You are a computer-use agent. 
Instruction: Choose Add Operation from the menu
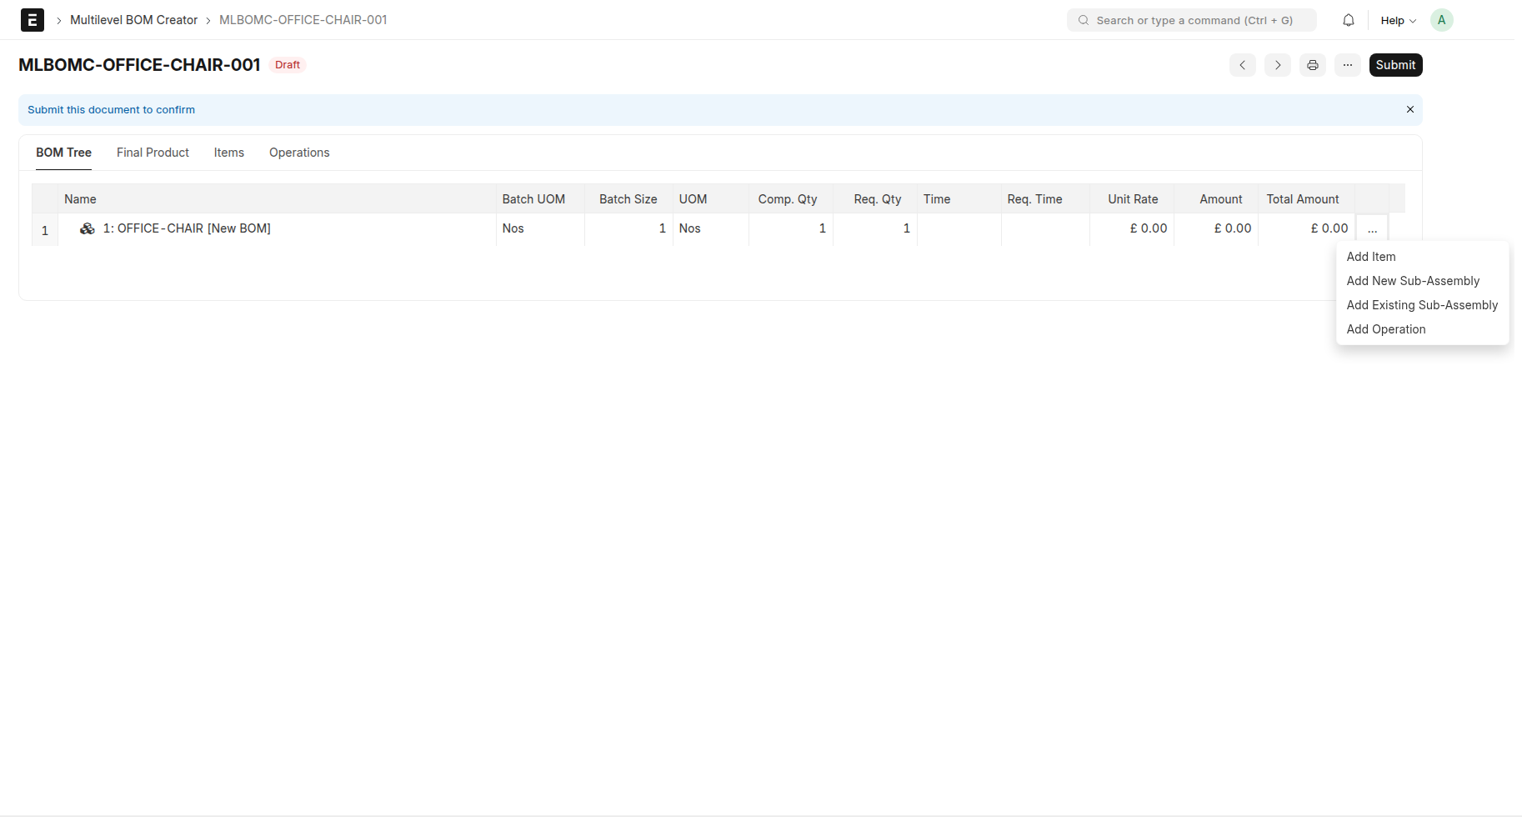pyautogui.click(x=1385, y=329)
